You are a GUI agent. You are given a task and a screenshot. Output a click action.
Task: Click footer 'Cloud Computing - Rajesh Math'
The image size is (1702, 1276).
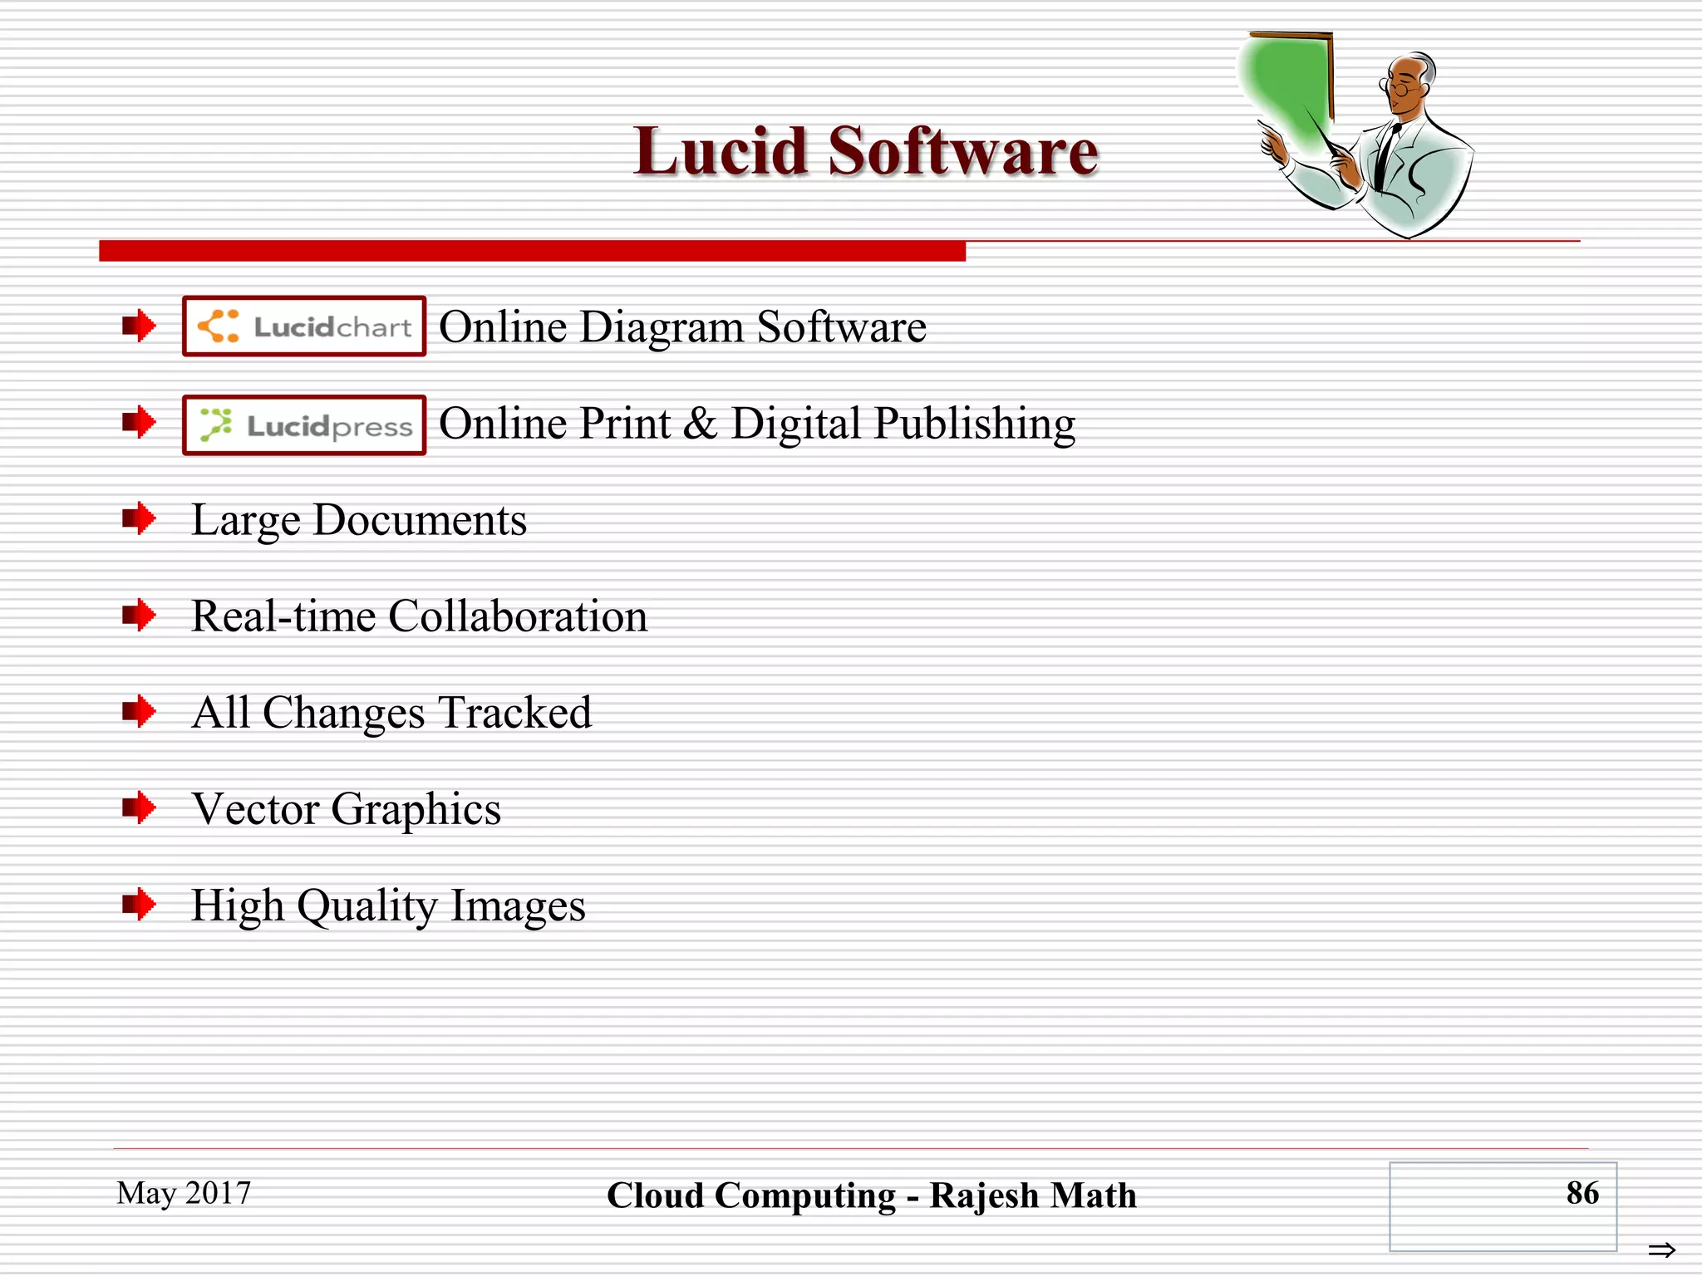point(872,1195)
